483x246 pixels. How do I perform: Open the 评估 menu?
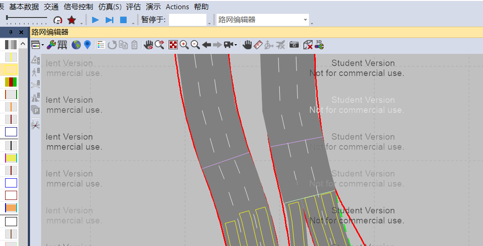pos(133,7)
